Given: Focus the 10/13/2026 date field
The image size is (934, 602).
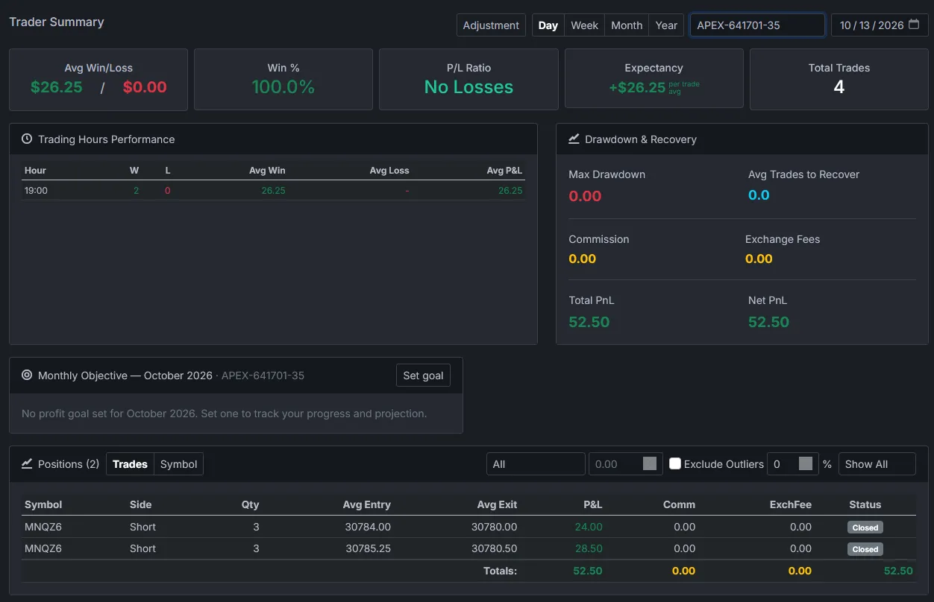Looking at the screenshot, I should [880, 25].
